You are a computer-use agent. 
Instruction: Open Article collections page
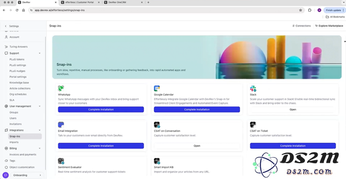(20, 89)
